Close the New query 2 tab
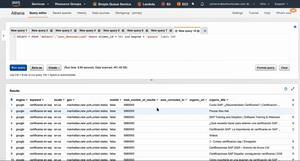 51,31
